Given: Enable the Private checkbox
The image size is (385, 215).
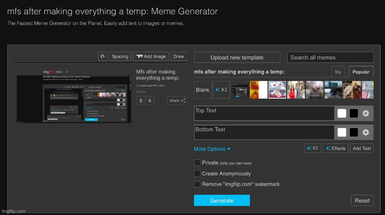Looking at the screenshot, I should [197, 162].
